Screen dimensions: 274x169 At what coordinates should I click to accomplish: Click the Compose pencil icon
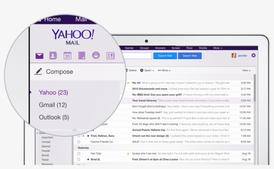coord(38,71)
